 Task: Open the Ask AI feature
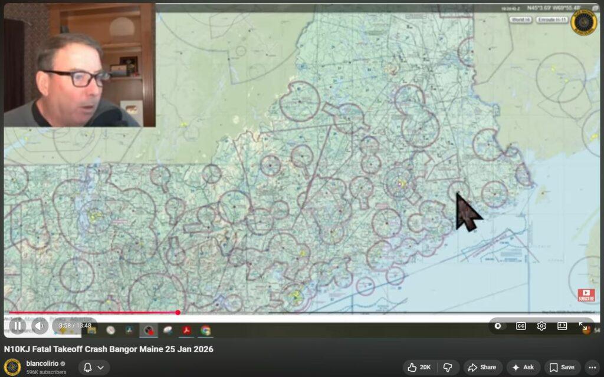tap(522, 367)
